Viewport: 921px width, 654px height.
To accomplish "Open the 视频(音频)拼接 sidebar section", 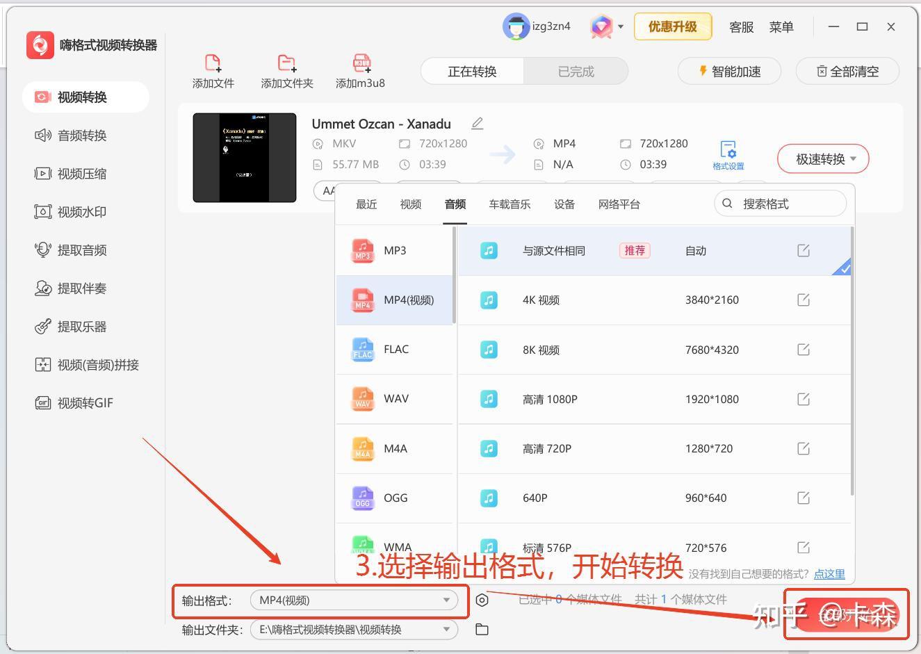I will (85, 365).
